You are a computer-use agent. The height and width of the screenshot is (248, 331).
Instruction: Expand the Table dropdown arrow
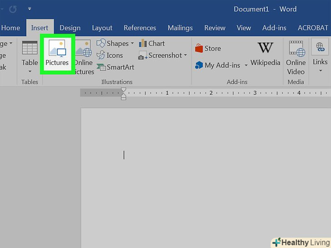click(30, 71)
